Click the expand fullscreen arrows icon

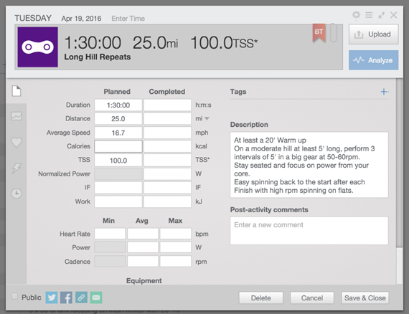tap(381, 15)
